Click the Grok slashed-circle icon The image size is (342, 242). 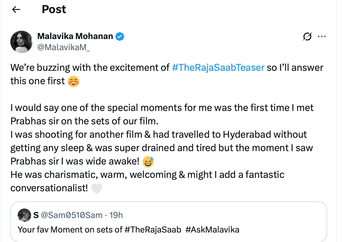coord(307,37)
